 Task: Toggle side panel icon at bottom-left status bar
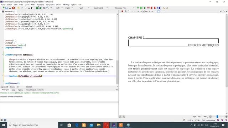[x=2, y=120]
